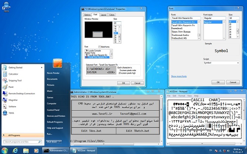
Task: Click the console horizontal scrollbar thumb
Action: pos(104,144)
